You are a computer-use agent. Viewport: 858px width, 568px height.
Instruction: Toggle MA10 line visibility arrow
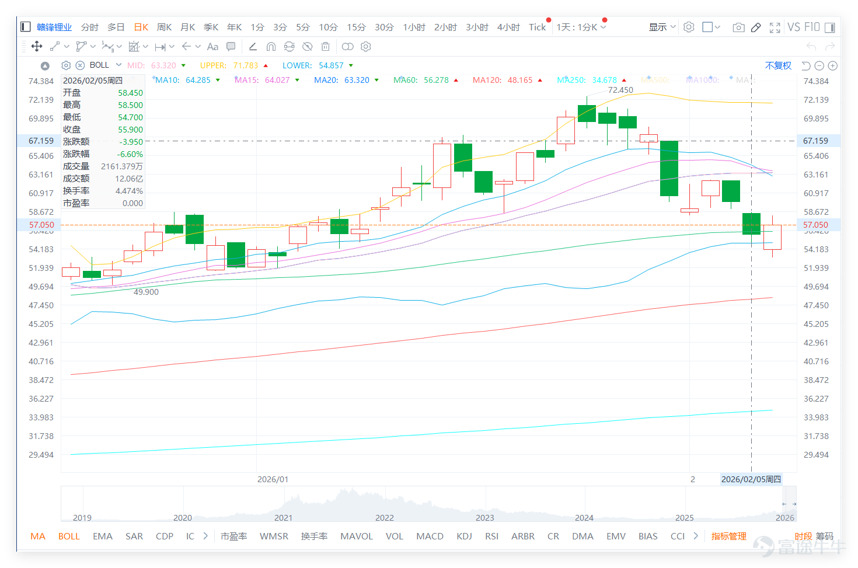coord(218,80)
